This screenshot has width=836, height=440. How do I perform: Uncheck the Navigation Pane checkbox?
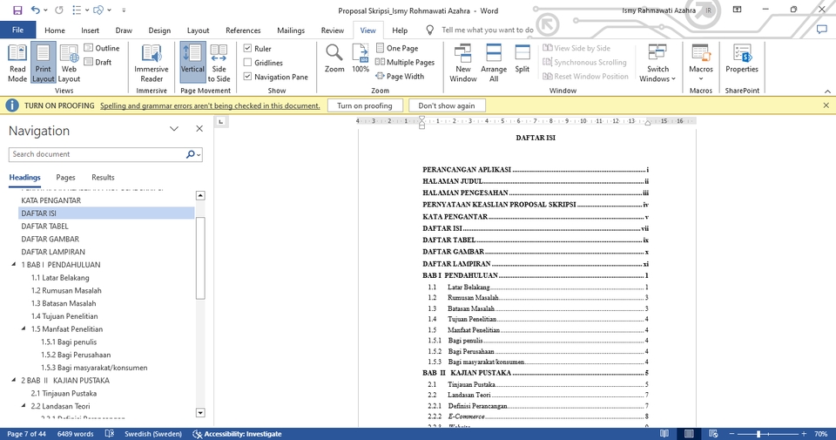point(247,77)
